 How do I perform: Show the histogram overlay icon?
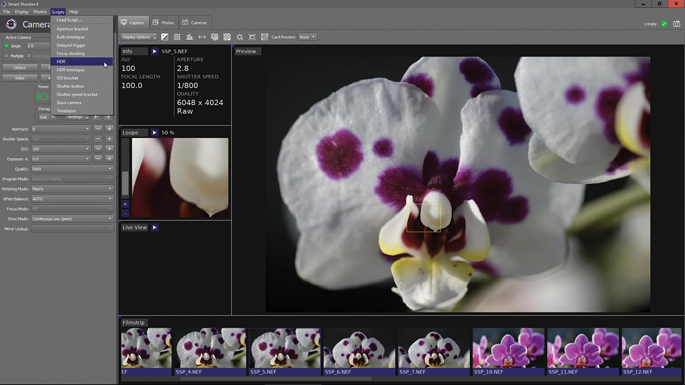point(190,37)
